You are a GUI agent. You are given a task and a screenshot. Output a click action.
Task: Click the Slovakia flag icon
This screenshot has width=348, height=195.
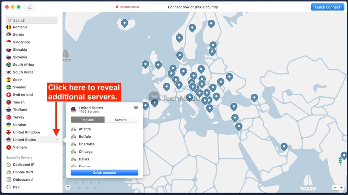tap(8, 50)
